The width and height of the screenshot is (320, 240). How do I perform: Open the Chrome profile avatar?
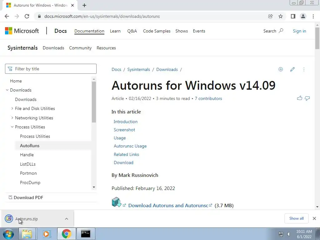coord(303,16)
